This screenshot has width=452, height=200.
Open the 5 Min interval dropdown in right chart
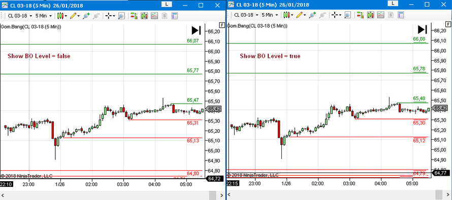tap(270, 15)
